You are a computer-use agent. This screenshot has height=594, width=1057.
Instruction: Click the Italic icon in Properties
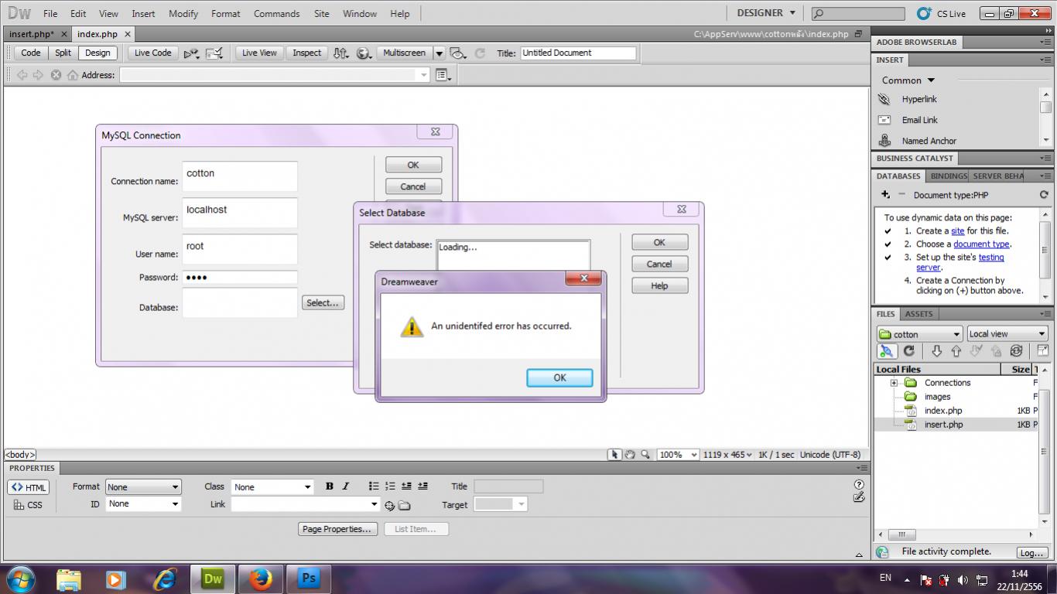[345, 486]
